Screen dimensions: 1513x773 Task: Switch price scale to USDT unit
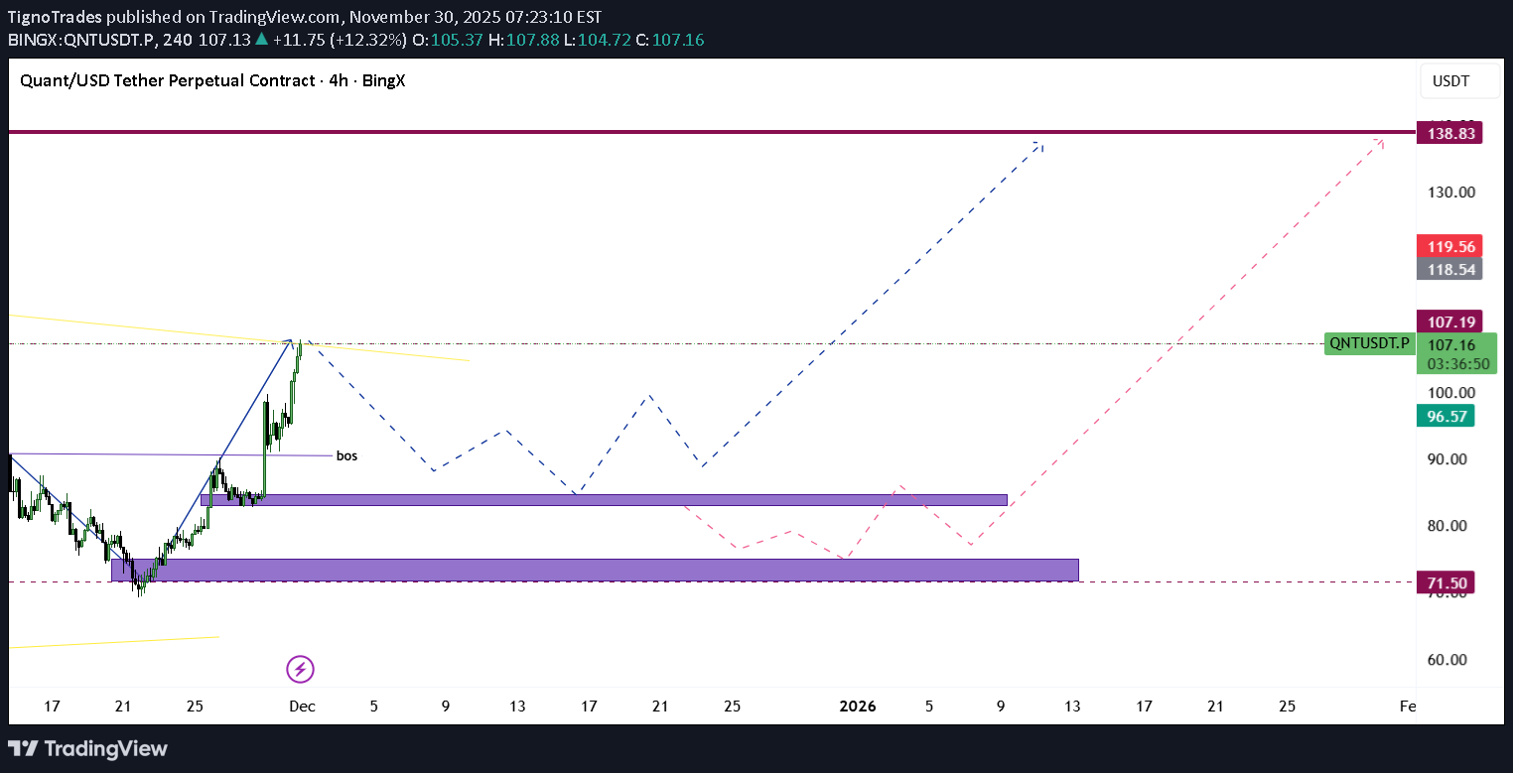[x=1459, y=80]
